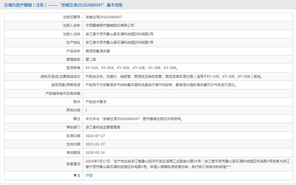Click the document icon beside the page title
The image size is (296, 185).
pyautogui.click(x=6, y=5)
